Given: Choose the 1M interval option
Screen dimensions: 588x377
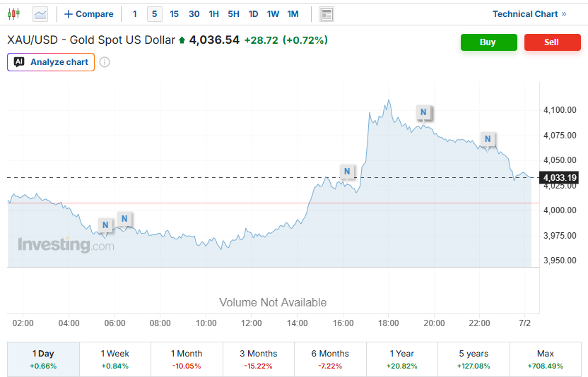Looking at the screenshot, I should coord(293,14).
